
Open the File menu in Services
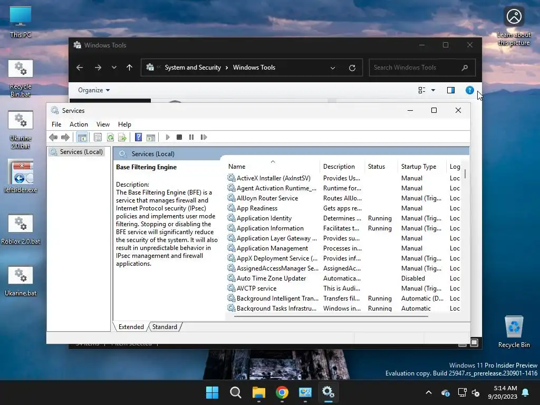tap(56, 124)
